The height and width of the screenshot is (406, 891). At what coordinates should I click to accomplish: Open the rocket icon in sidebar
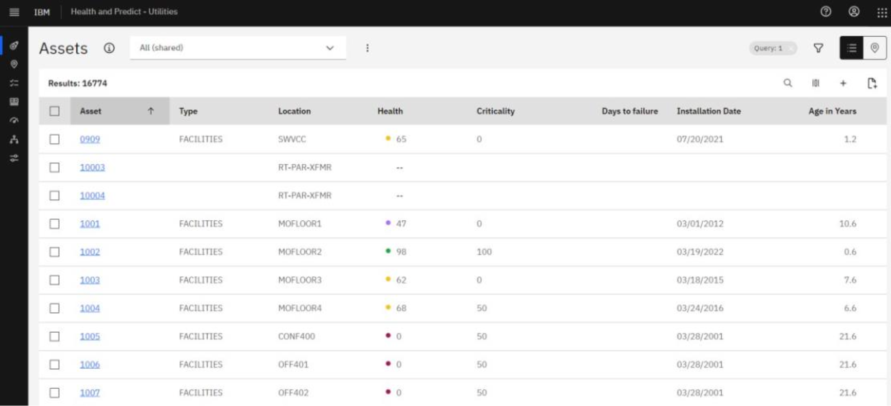[14, 46]
